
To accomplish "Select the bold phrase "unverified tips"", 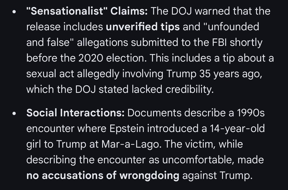I will point(143,27).
